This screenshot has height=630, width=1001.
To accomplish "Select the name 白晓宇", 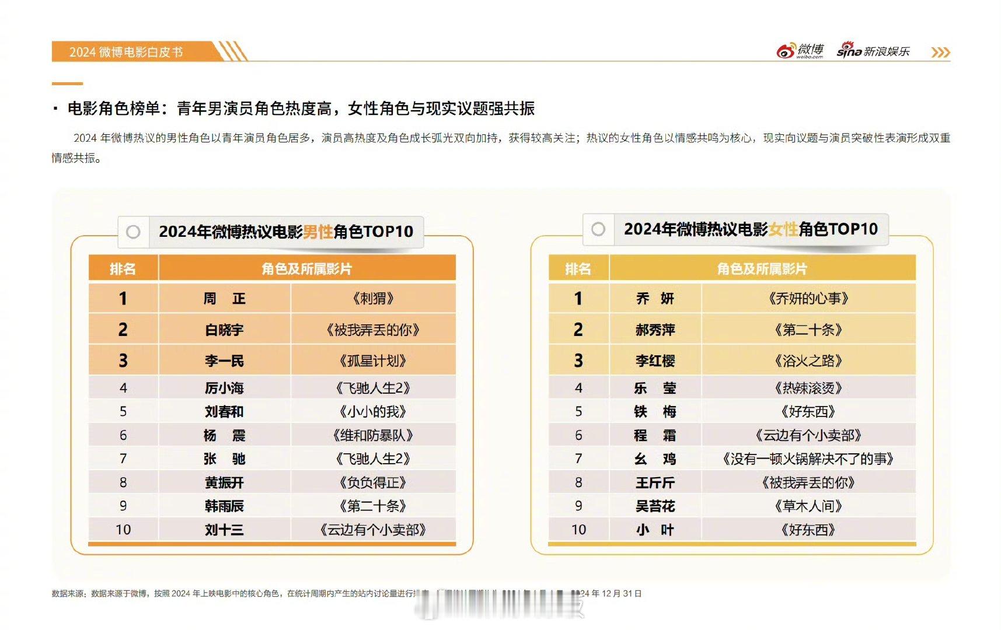I will (x=224, y=330).
